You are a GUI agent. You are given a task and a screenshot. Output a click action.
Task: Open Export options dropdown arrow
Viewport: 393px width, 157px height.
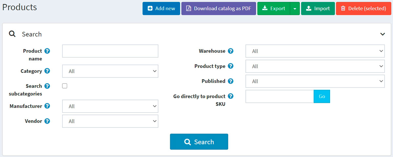pos(295,8)
